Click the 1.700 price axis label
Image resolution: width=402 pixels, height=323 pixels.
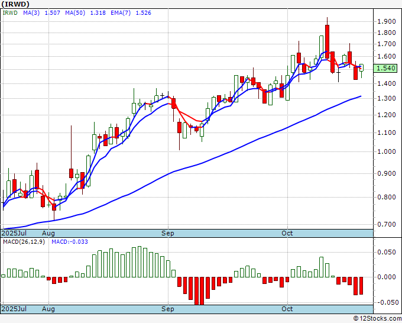387,44
